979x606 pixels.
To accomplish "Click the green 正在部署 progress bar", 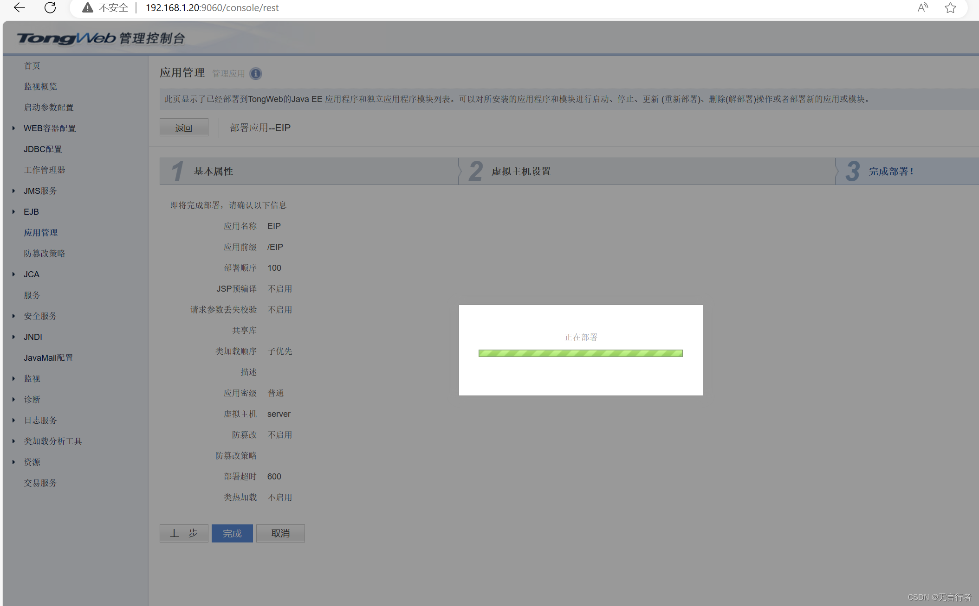I will [x=580, y=353].
